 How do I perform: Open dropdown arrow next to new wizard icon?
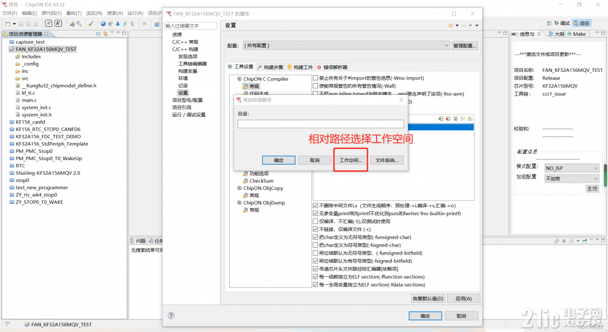tap(14, 24)
